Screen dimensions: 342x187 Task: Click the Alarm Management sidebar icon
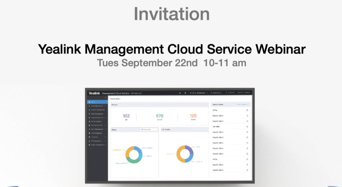pos(89,129)
